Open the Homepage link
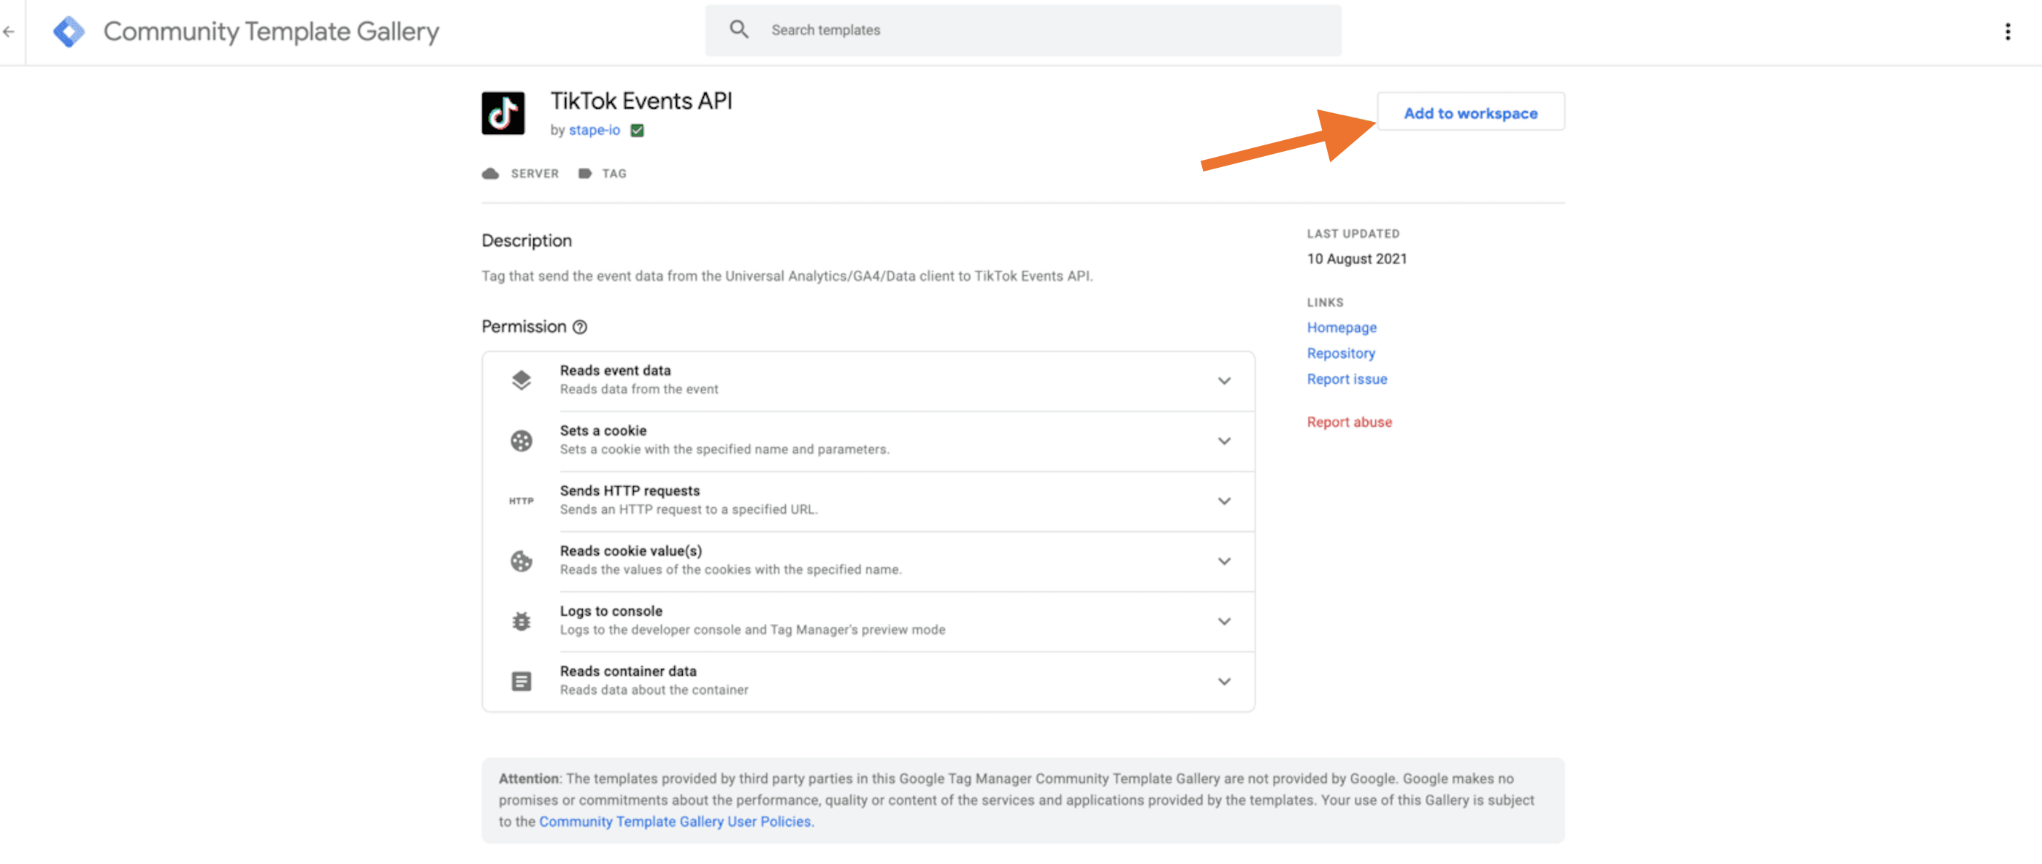2042x864 pixels. point(1342,328)
